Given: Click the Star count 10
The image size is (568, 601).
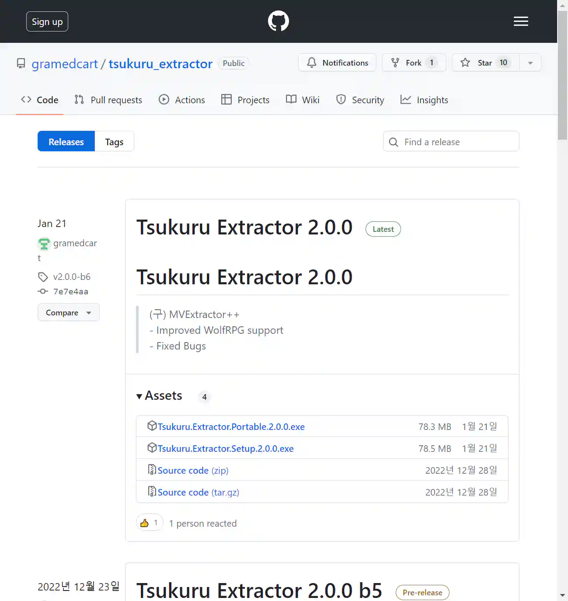Looking at the screenshot, I should pyautogui.click(x=503, y=63).
